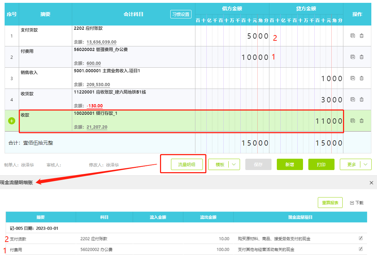The height and width of the screenshot is (271, 377).
Task: Click the 流量明细 button
Action: (187, 164)
